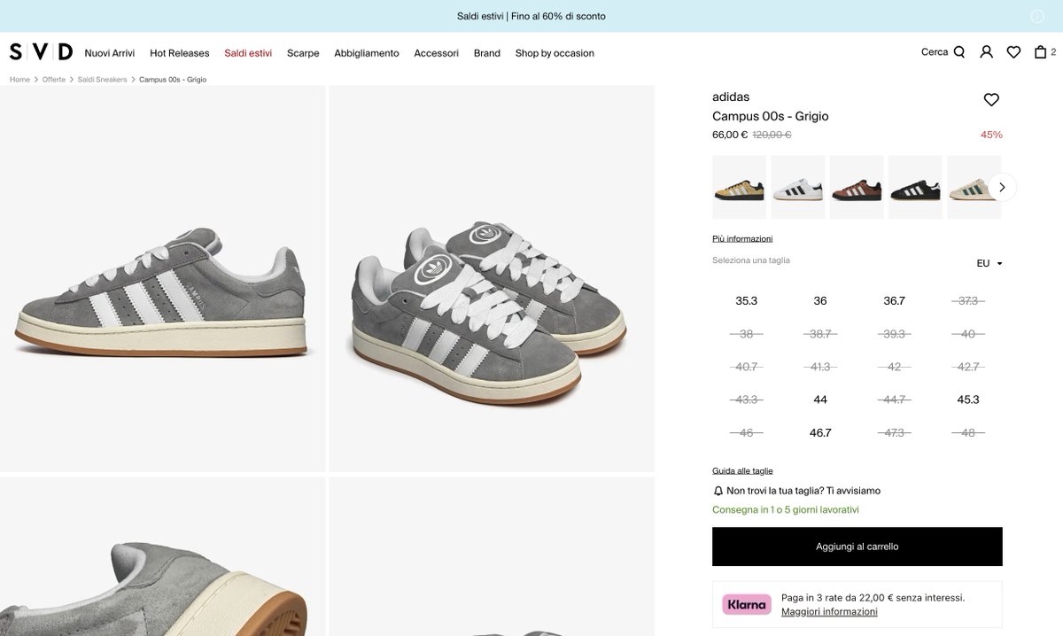Click unavailable size 40

968,334
